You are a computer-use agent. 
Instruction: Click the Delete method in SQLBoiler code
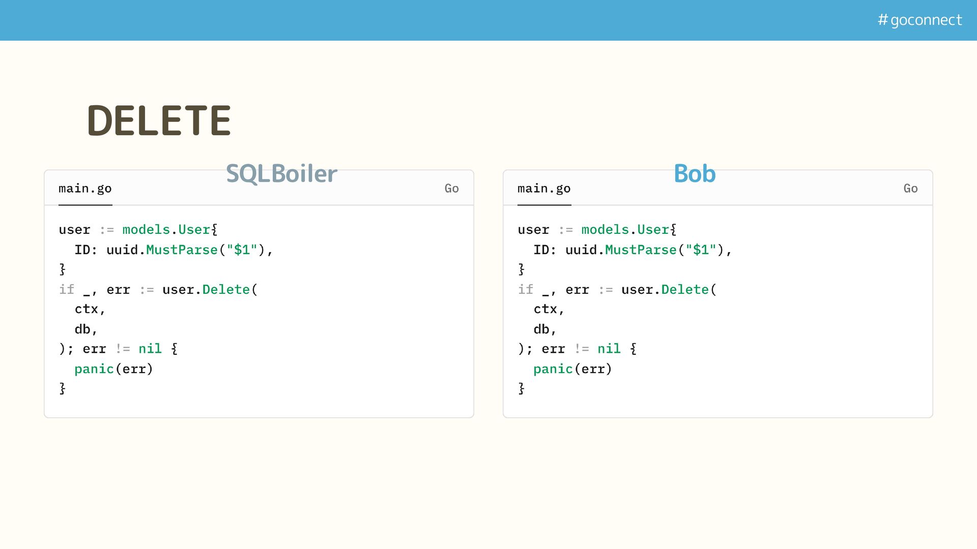tap(226, 290)
